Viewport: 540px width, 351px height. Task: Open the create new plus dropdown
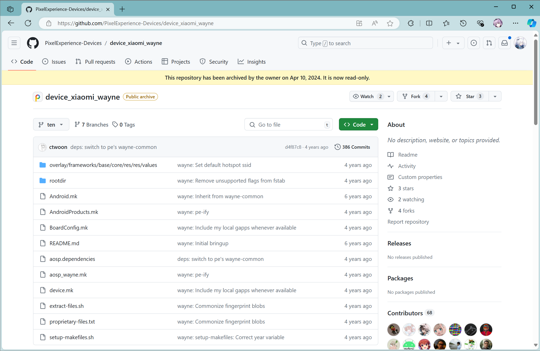[x=453, y=43]
